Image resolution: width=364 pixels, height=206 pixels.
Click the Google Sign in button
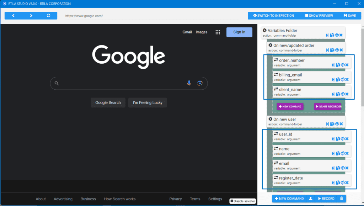[239, 32]
